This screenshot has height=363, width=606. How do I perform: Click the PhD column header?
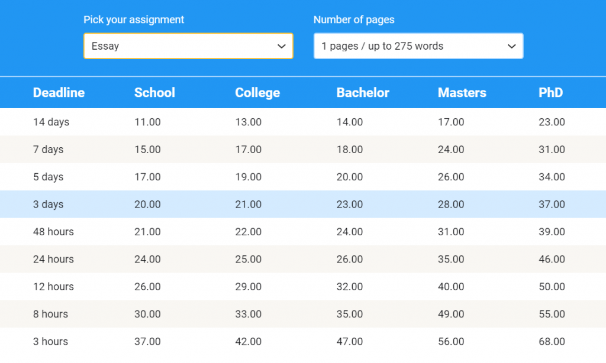(551, 93)
